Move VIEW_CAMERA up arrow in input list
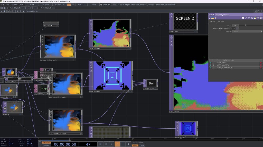 (x=211, y=65)
